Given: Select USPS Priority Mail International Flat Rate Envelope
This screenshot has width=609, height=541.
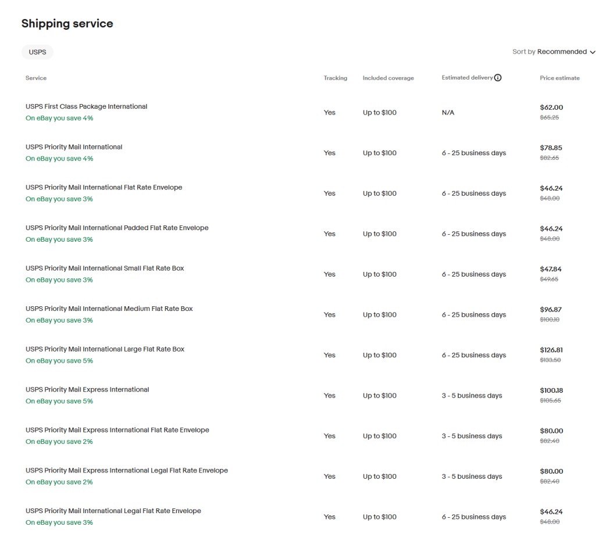Looking at the screenshot, I should point(104,187).
